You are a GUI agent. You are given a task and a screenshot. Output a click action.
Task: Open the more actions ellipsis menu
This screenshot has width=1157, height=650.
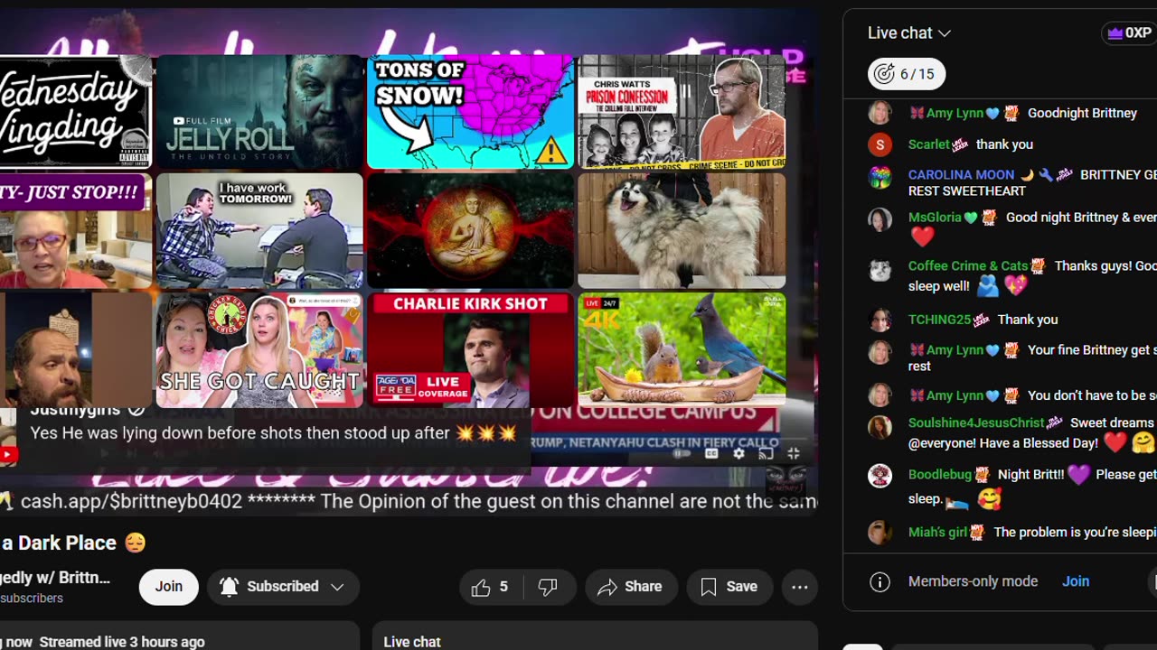tap(800, 588)
